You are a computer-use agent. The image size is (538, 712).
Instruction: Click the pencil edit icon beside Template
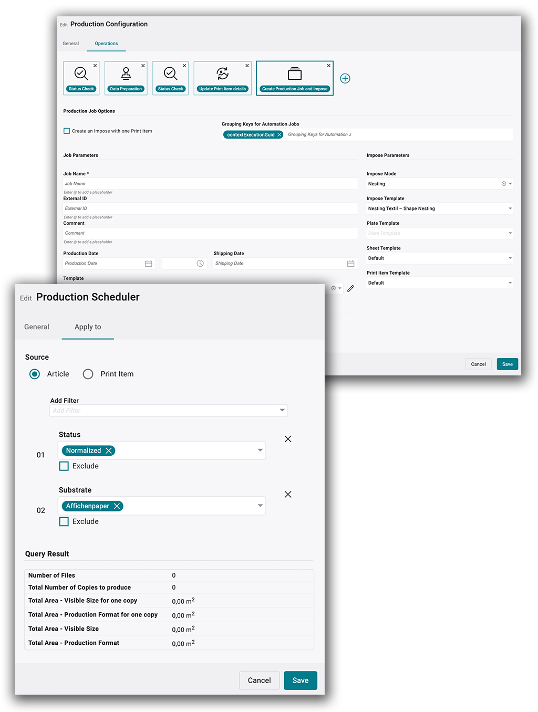click(351, 288)
